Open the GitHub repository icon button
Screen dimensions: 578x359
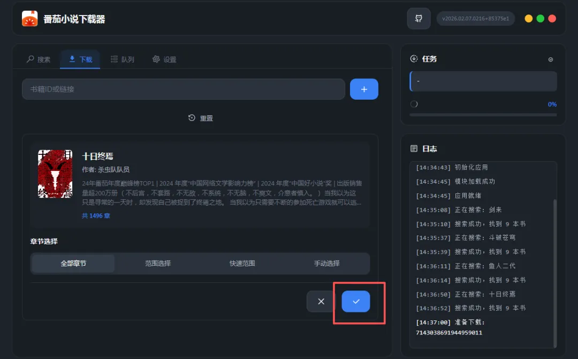419,18
